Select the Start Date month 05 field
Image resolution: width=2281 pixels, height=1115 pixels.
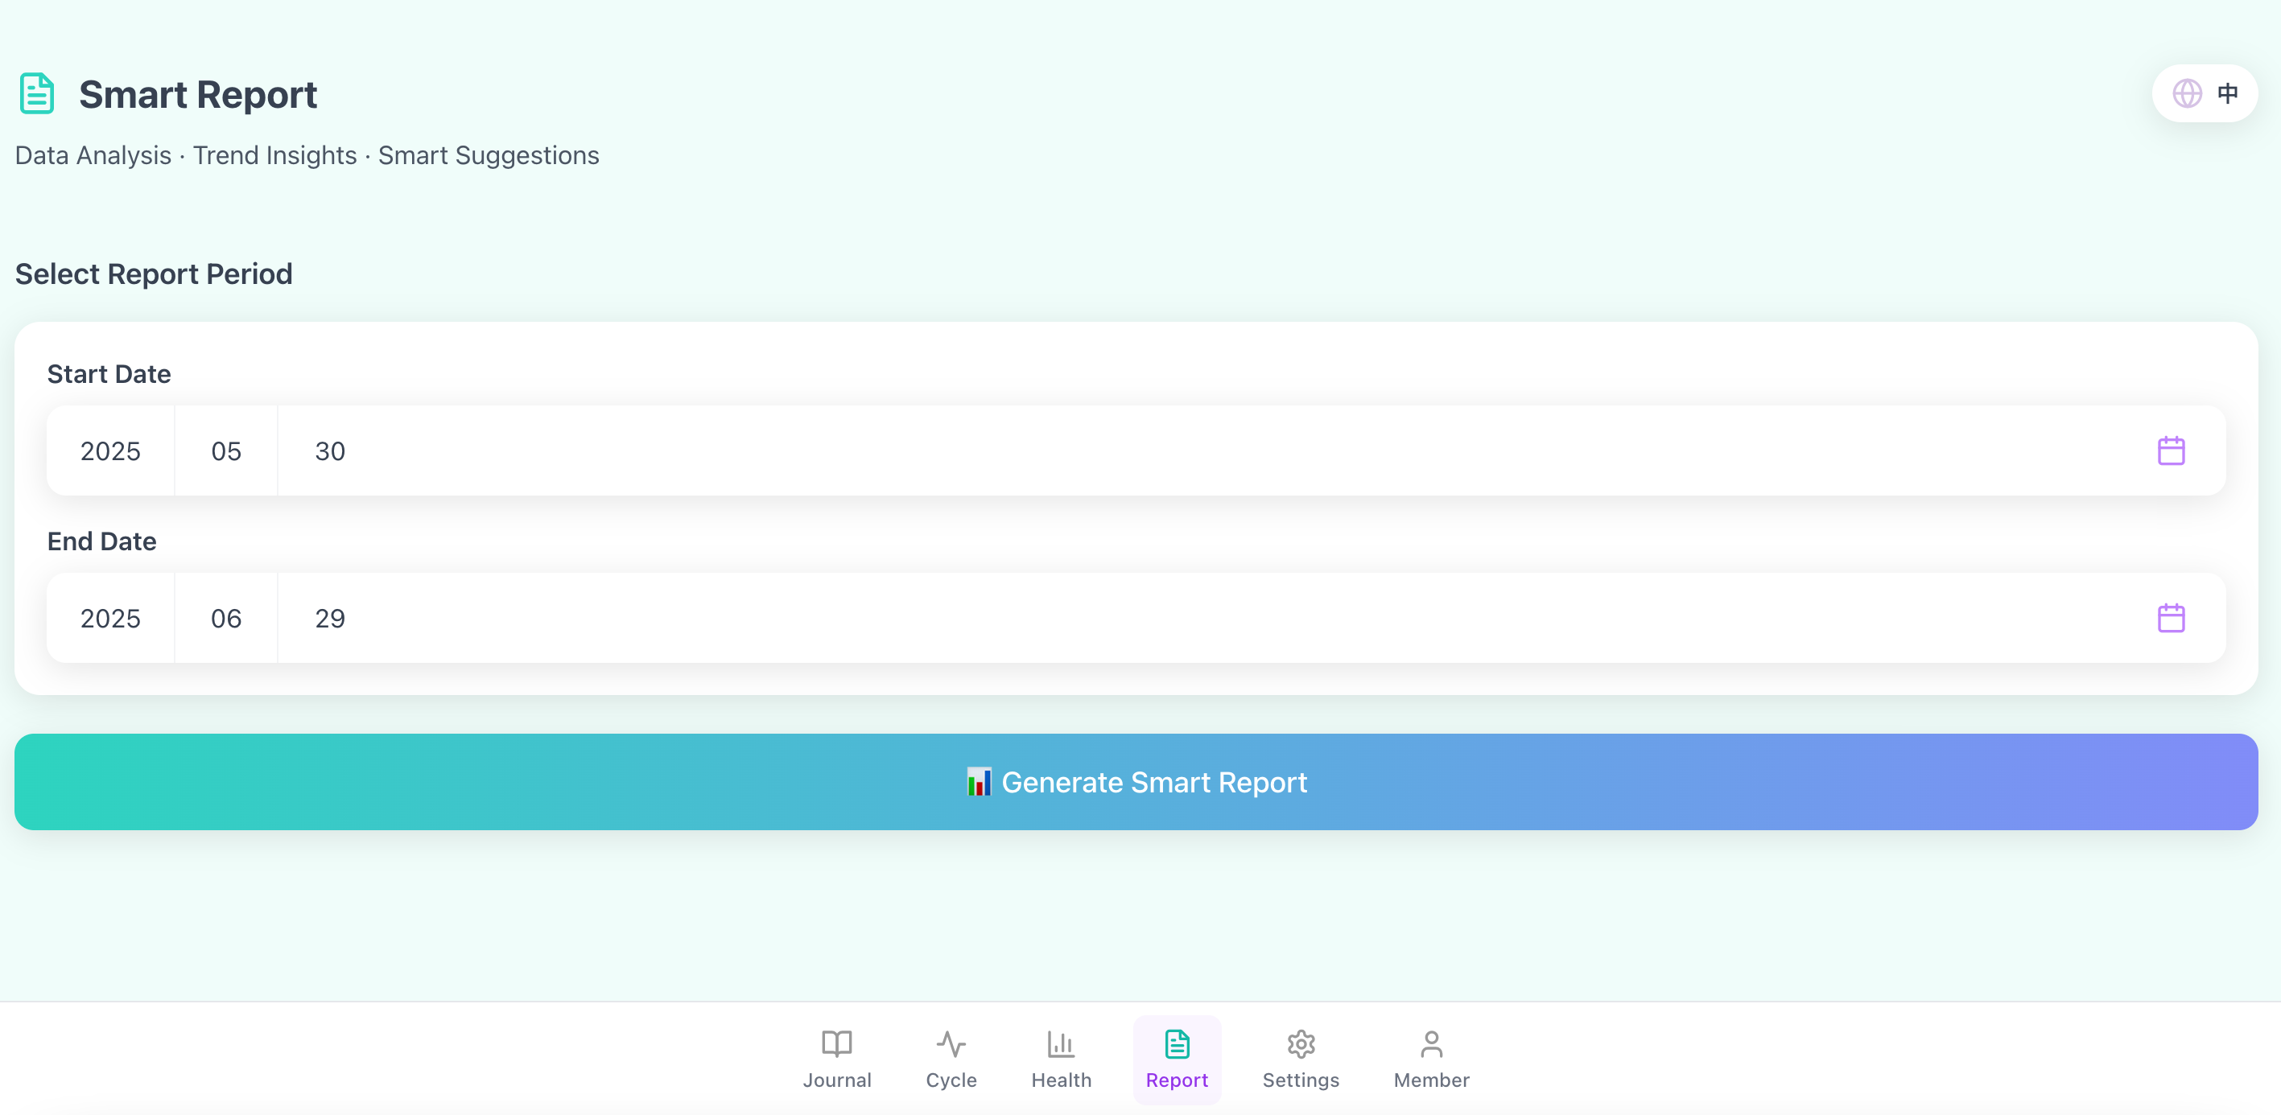pos(226,451)
